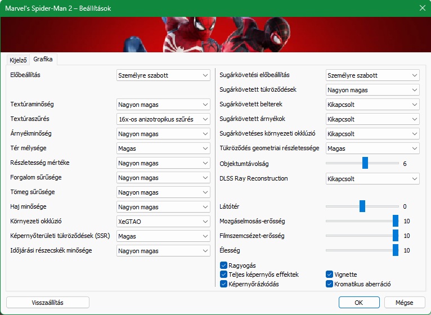This screenshot has height=315, width=431.
Task: Expand the Részletesség mértéke dropdown
Action: click(163, 163)
